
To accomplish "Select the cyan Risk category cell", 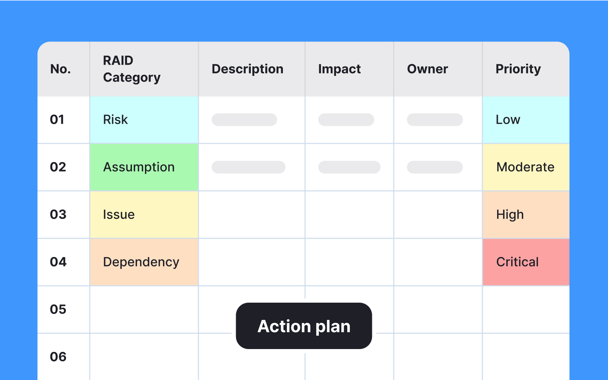I will click(x=144, y=120).
